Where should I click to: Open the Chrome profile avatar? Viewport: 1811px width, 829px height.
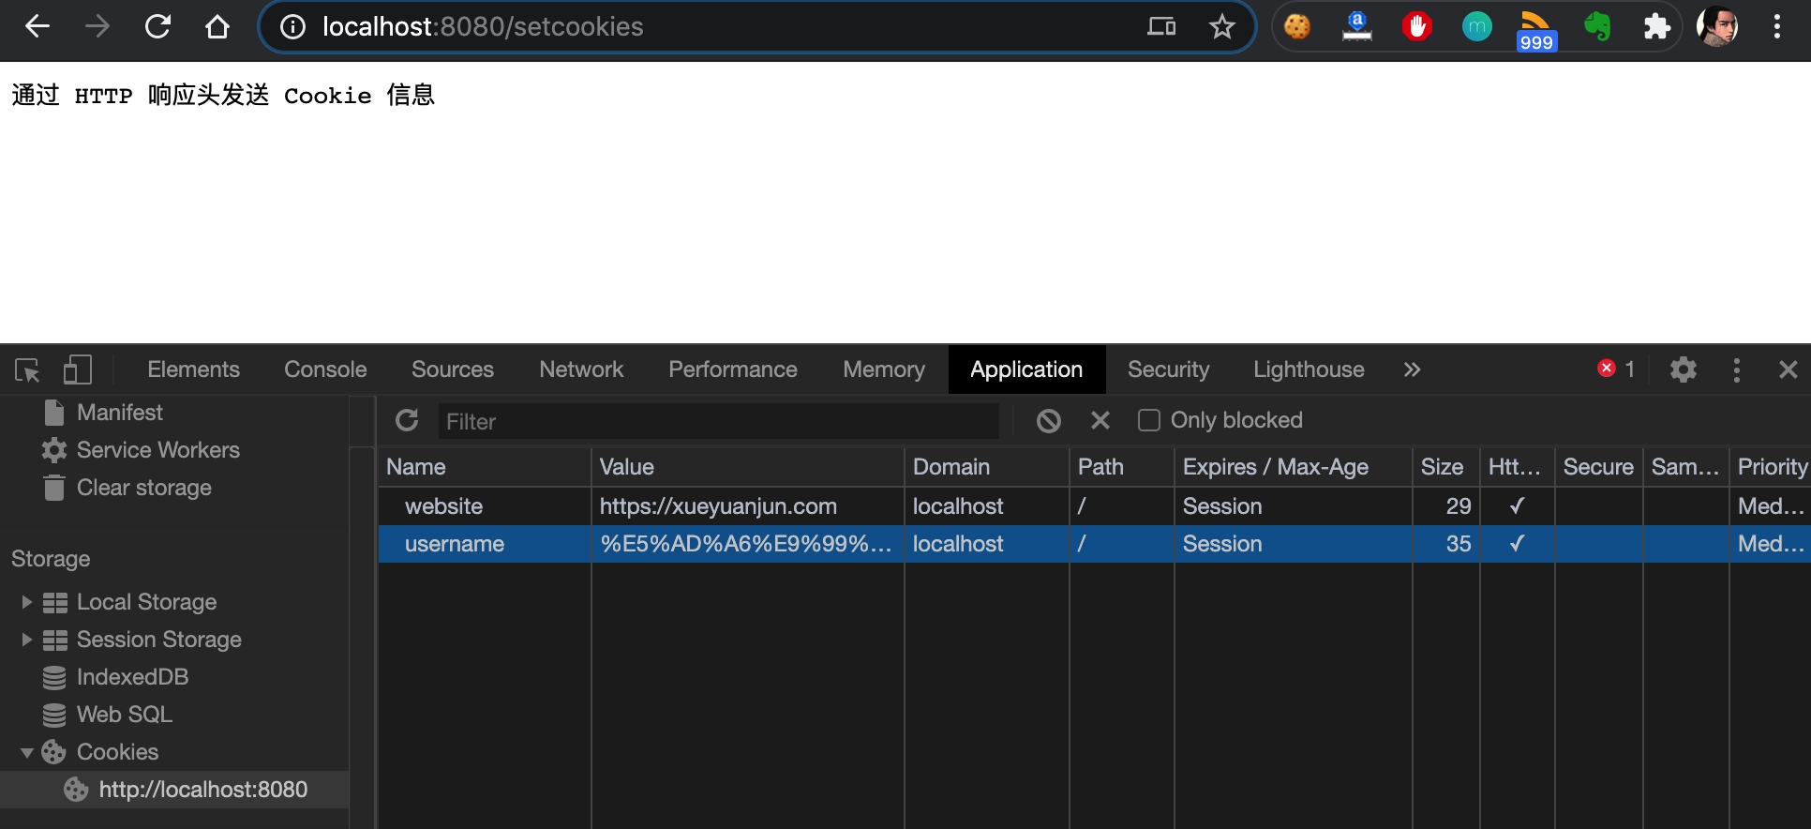(1717, 26)
